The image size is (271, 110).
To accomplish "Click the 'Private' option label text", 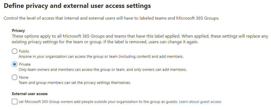I will click(x=25, y=64).
